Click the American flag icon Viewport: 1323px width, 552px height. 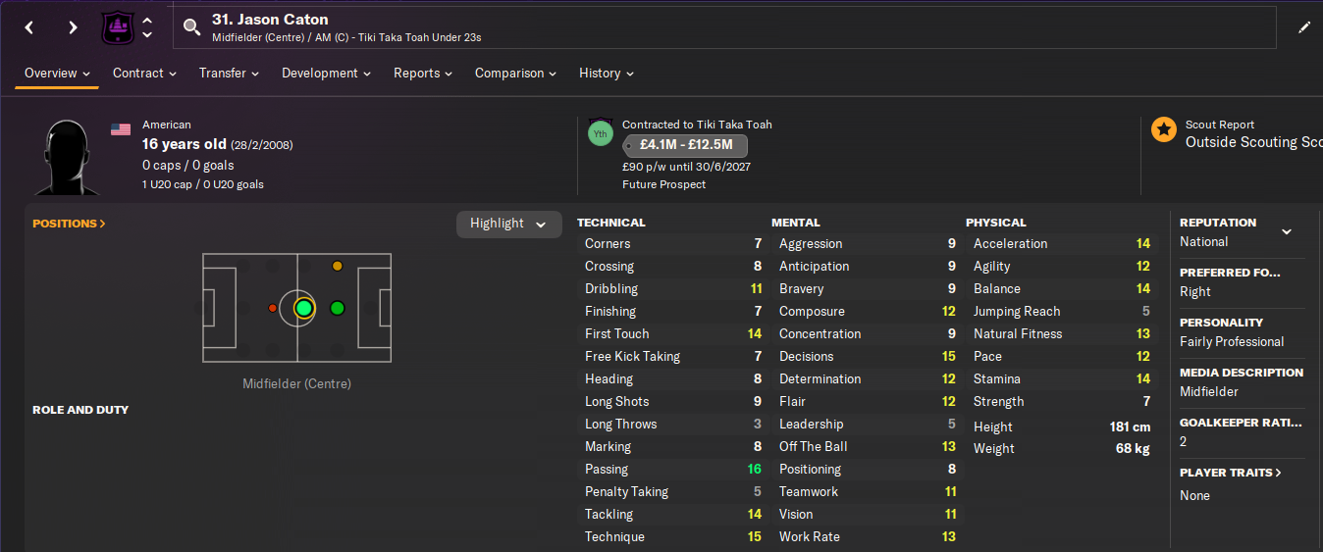coord(121,129)
